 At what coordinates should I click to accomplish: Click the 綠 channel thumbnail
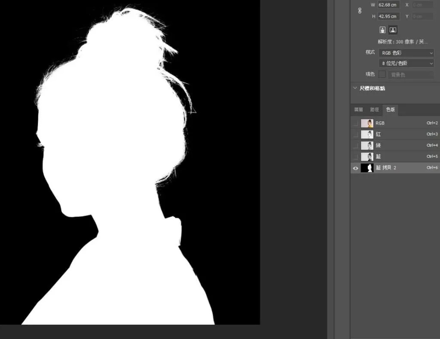tap(367, 146)
